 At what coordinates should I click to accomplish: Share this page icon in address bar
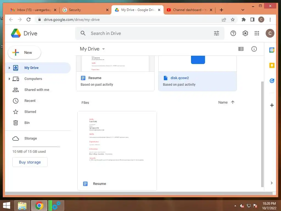pos(224,20)
